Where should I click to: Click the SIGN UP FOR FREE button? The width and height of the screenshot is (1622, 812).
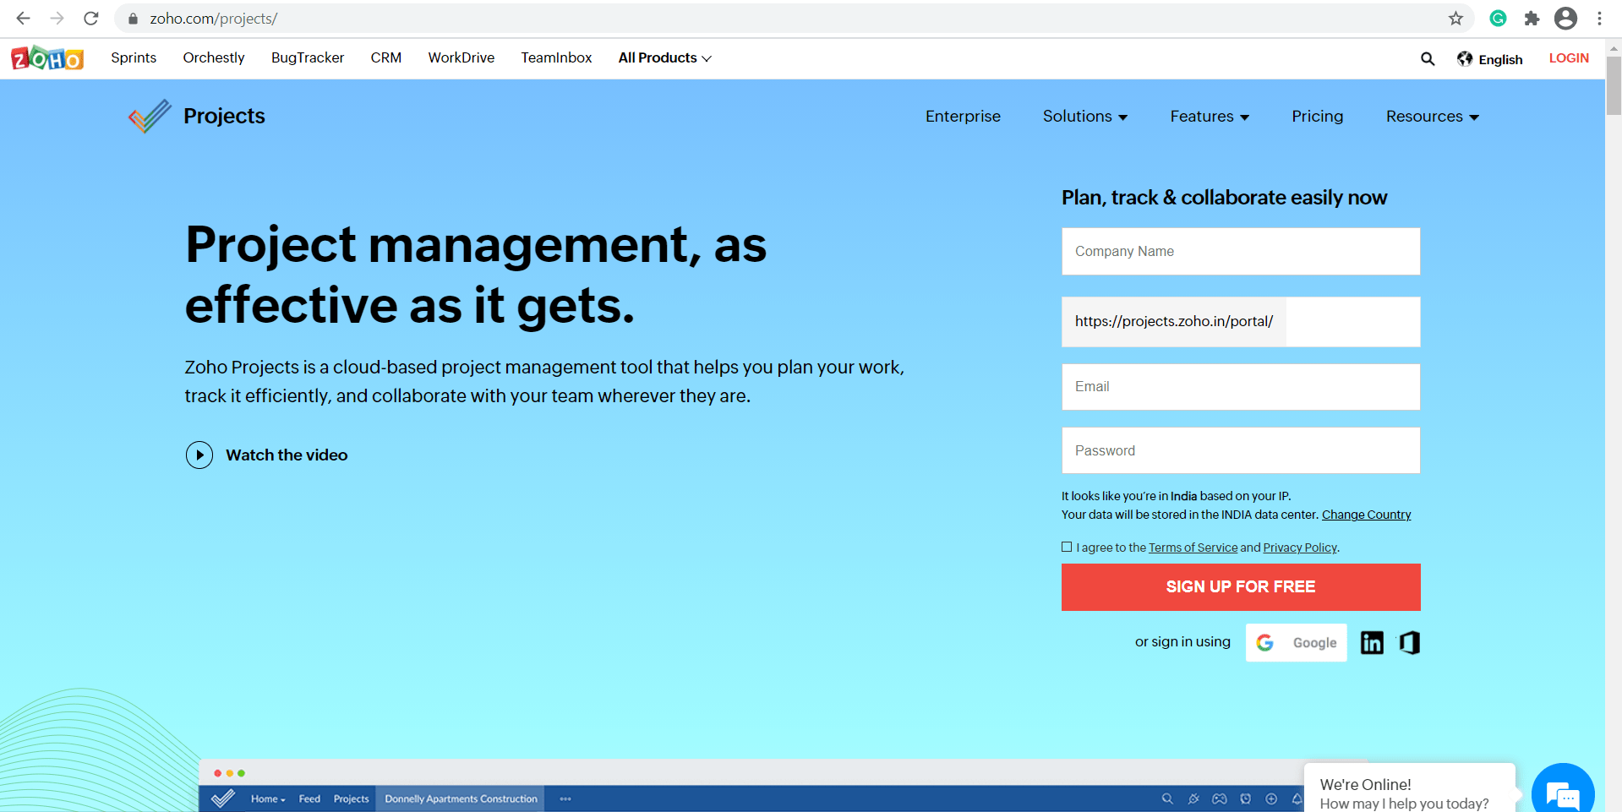[1241, 586]
